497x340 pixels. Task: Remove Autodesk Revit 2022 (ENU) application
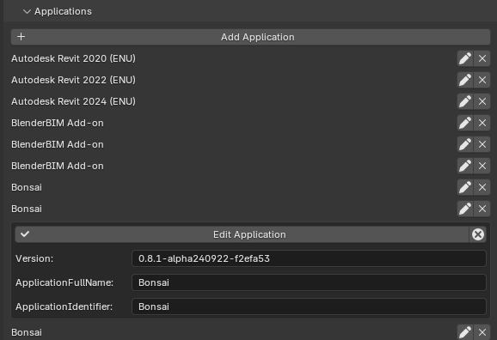[482, 80]
